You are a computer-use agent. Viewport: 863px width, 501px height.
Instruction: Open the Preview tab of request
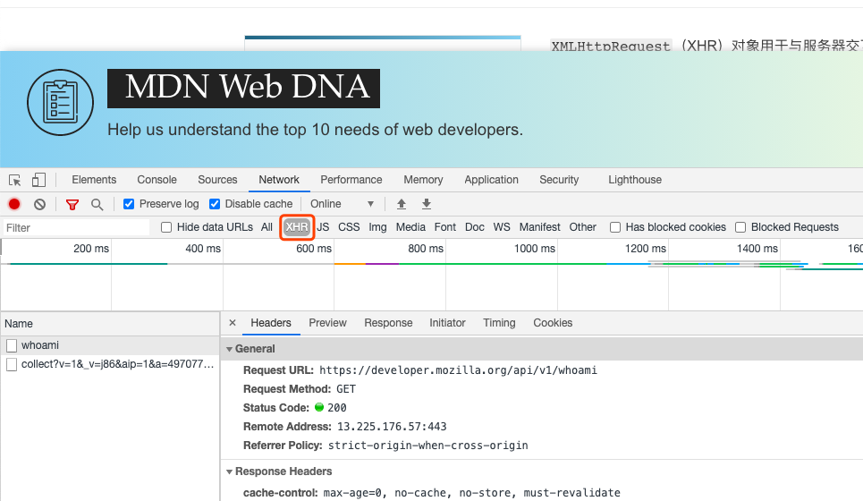327,323
